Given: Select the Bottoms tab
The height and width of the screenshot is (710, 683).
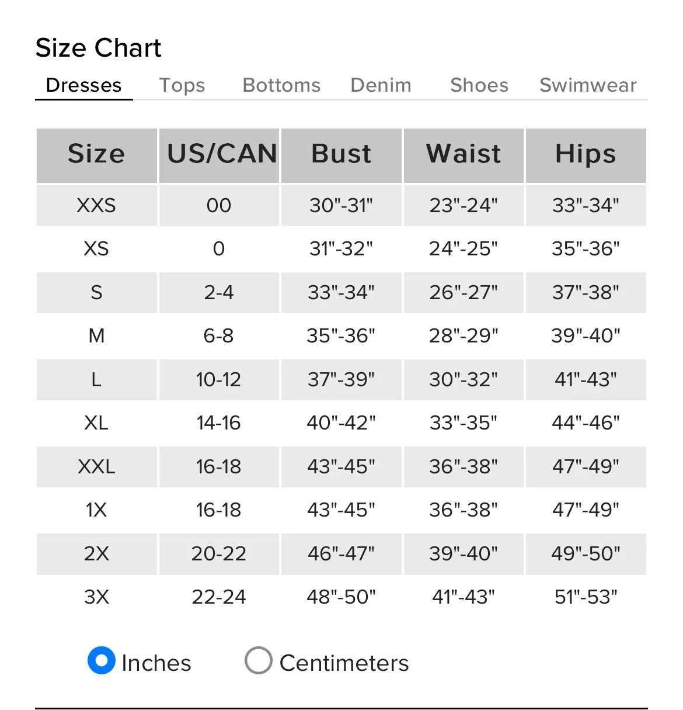Looking at the screenshot, I should pyautogui.click(x=281, y=85).
